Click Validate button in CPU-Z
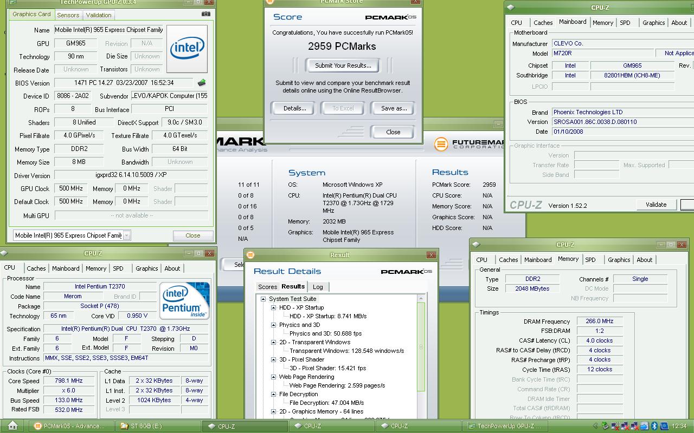The width and height of the screenshot is (694, 433). click(x=656, y=205)
